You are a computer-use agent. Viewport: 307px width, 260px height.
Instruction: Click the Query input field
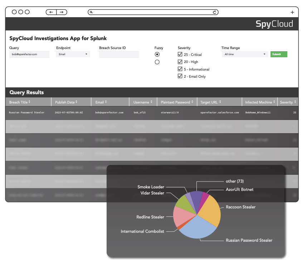(x=29, y=54)
